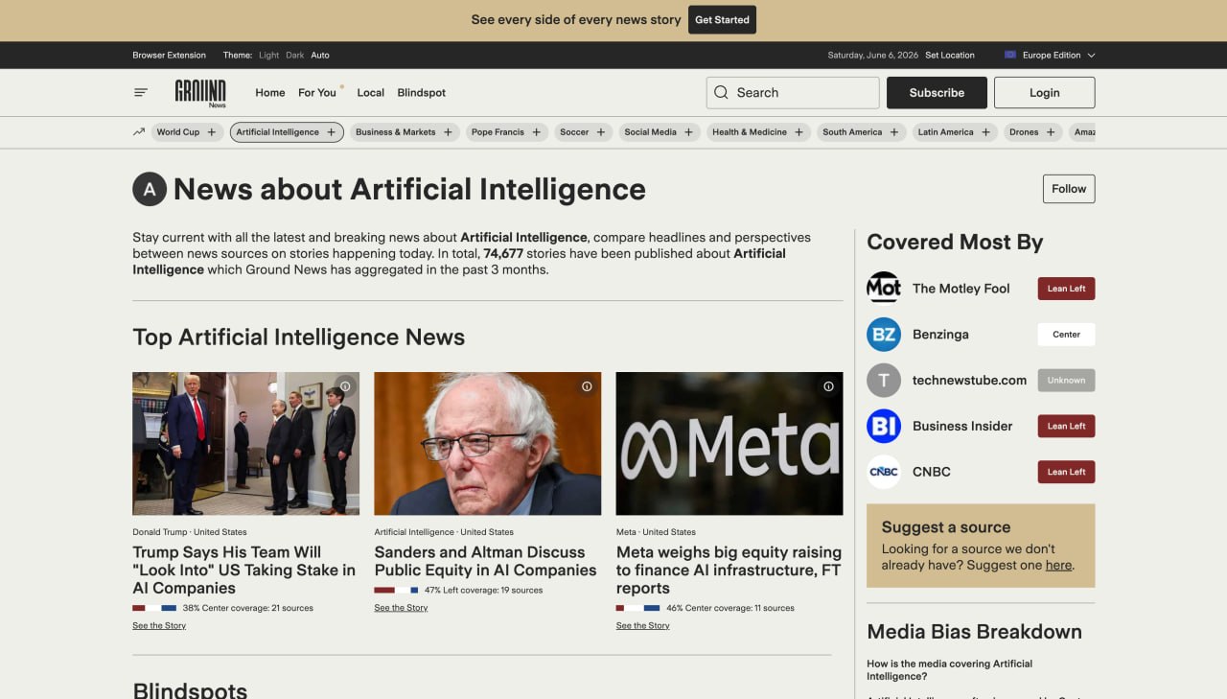
Task: Open headline 'Meta weighs big equity raising'
Action: 729,571
